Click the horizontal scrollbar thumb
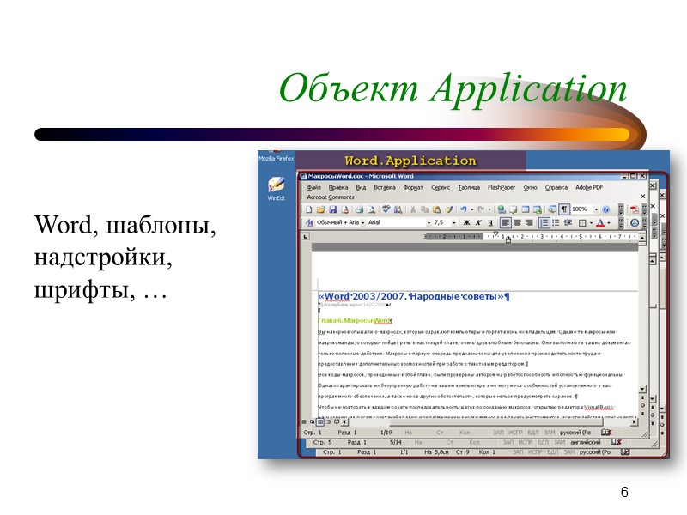 tap(496, 421)
